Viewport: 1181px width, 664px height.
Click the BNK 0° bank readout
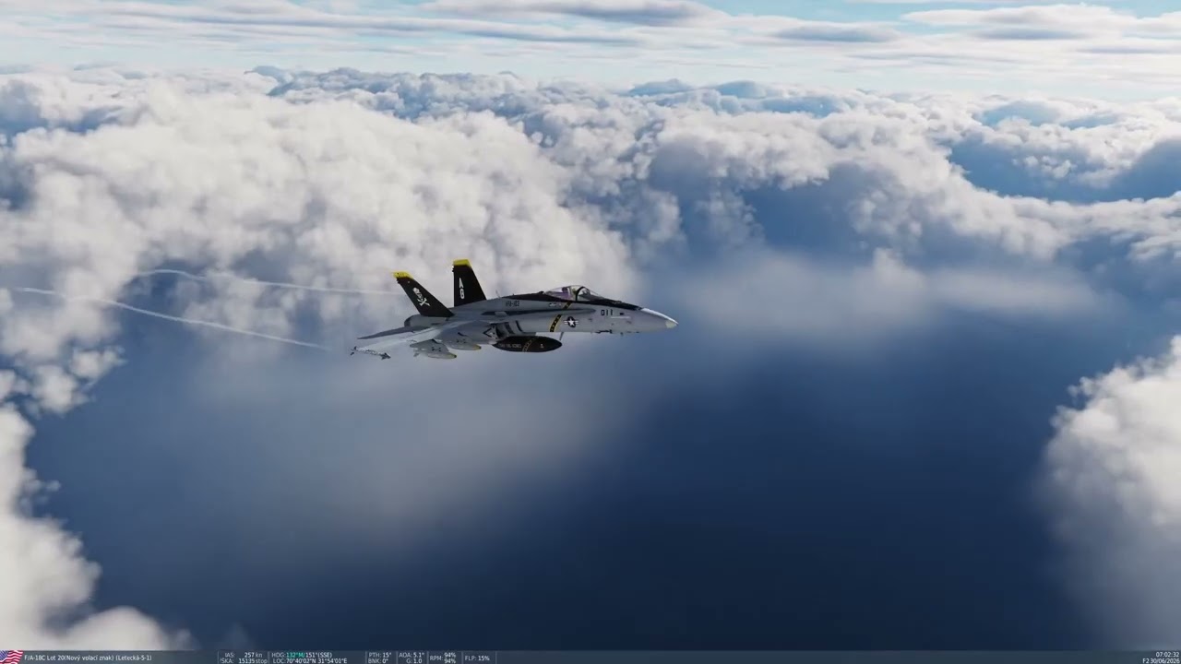click(377, 660)
